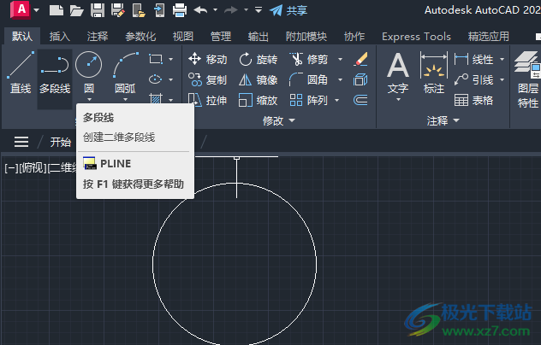This screenshot has width=541, height=345.
Task: Open the AutoCAD application menu logo
Action: pyautogui.click(x=21, y=9)
